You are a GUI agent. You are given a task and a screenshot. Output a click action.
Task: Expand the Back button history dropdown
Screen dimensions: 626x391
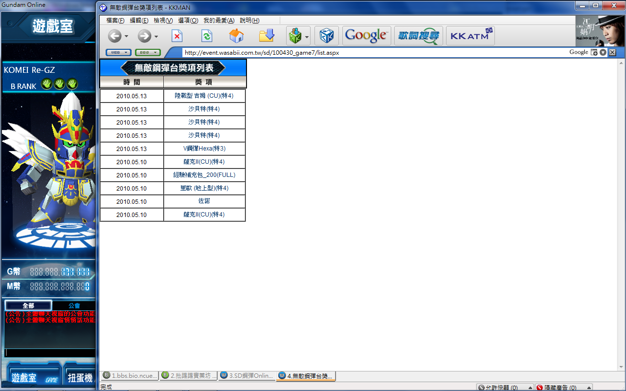(x=127, y=37)
